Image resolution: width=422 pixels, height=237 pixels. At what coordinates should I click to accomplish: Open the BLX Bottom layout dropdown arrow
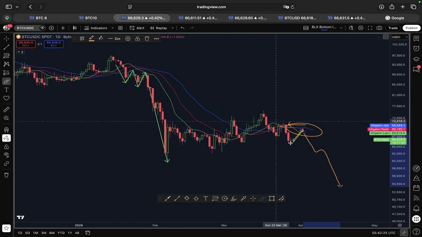pyautogui.click(x=341, y=28)
